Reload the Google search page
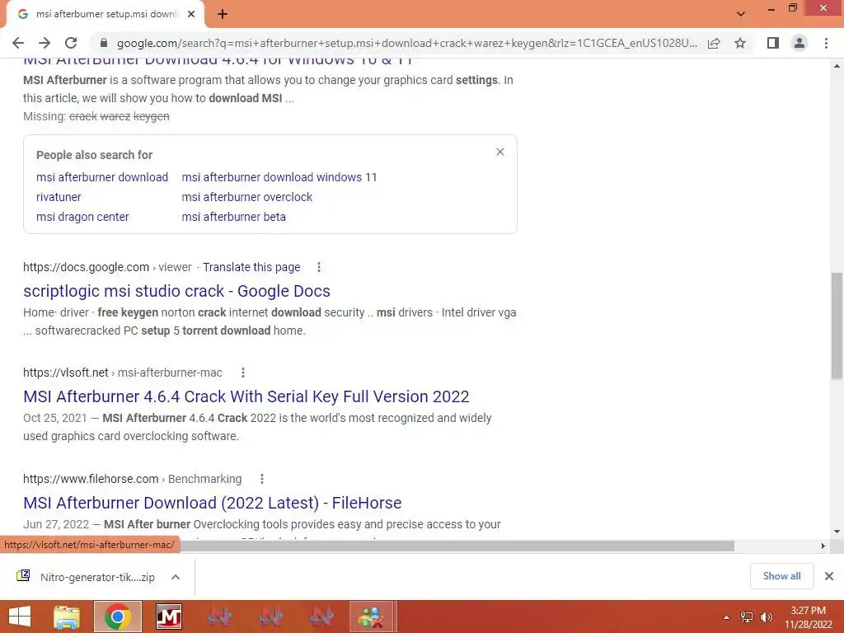844x633 pixels. [71, 43]
